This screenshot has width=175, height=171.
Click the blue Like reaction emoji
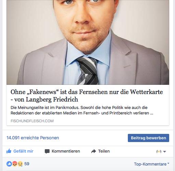point(9,164)
